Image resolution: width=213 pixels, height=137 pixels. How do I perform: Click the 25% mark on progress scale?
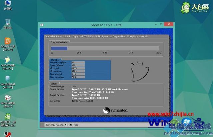(x=79, y=53)
